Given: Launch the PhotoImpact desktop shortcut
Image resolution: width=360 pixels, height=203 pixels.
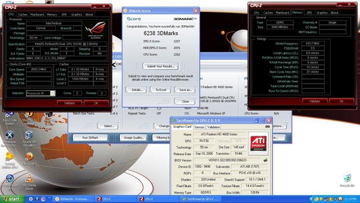Looking at the screenshot, I should (9, 182).
